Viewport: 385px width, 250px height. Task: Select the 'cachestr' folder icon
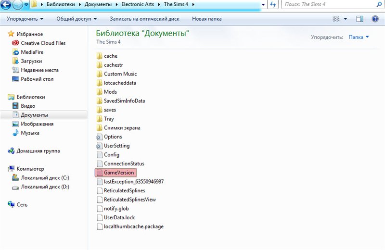tap(99, 65)
